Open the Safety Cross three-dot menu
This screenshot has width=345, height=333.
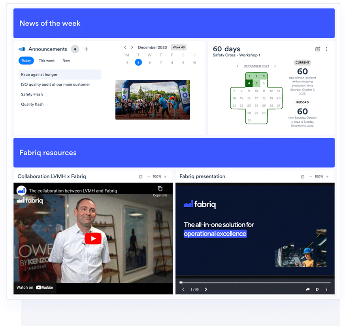coord(326,49)
